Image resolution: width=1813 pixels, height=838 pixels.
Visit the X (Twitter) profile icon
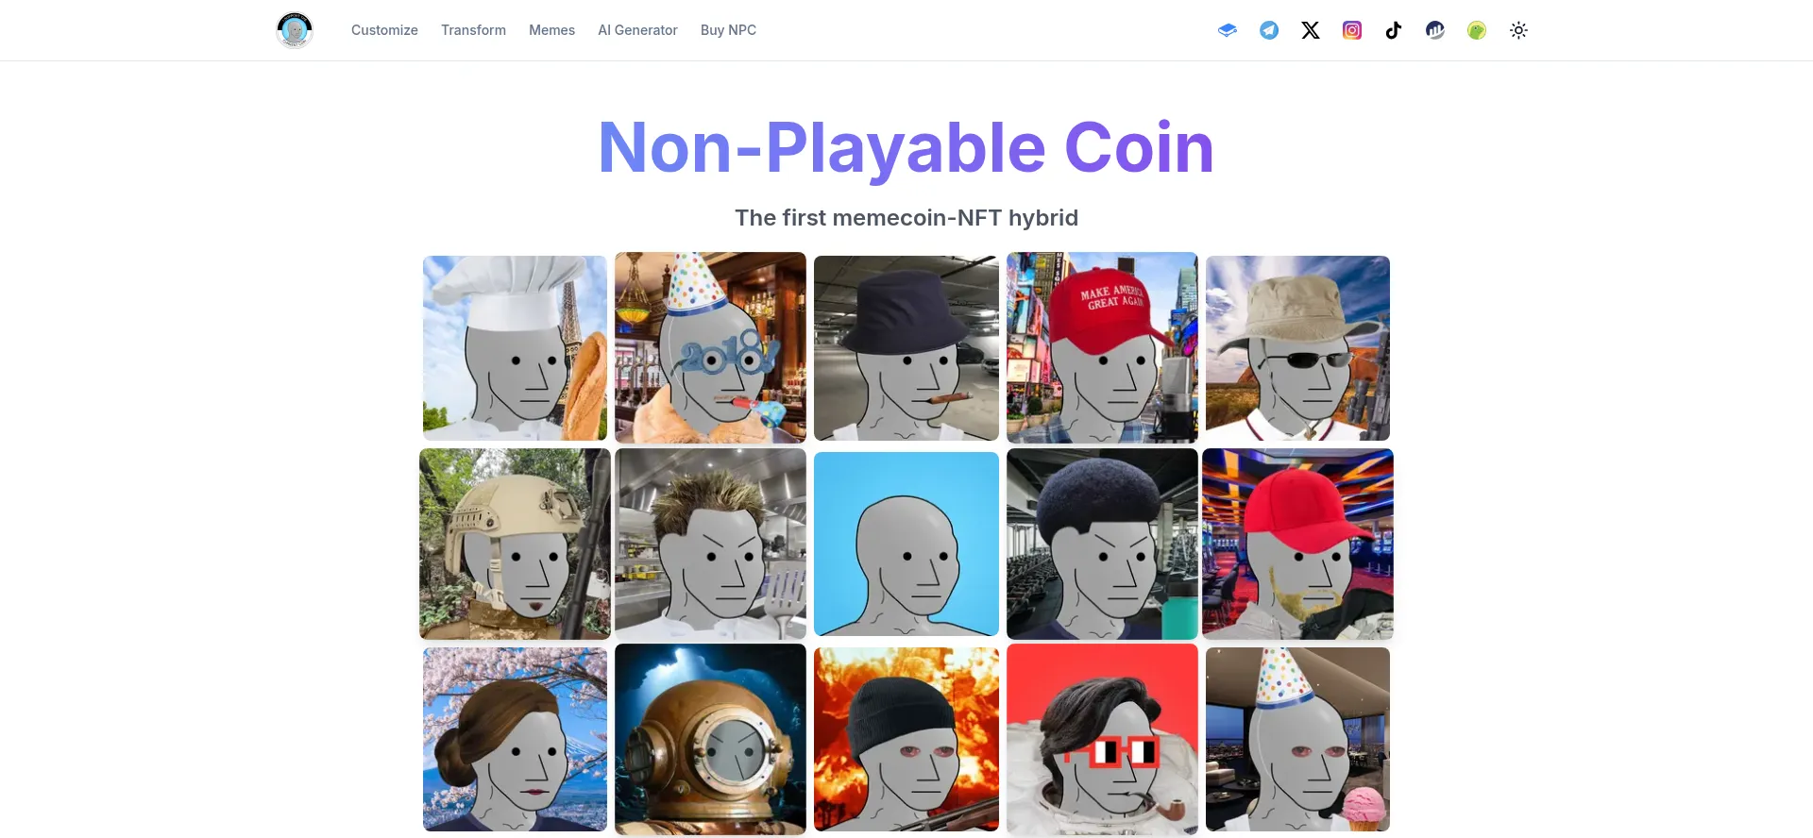(1311, 30)
